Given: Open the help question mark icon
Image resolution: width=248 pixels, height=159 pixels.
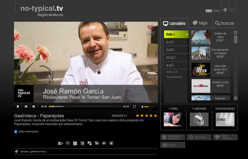Looking at the screenshot, I should click(x=225, y=10).
